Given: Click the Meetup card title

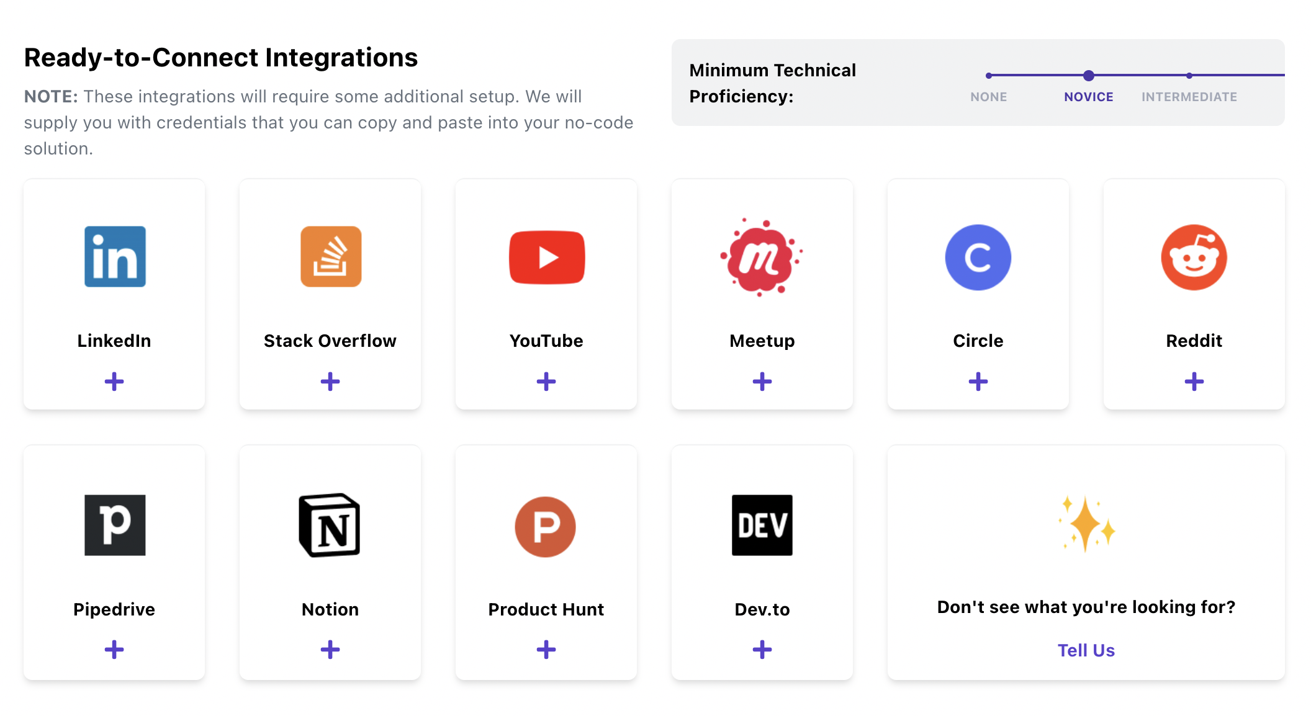Looking at the screenshot, I should (762, 341).
